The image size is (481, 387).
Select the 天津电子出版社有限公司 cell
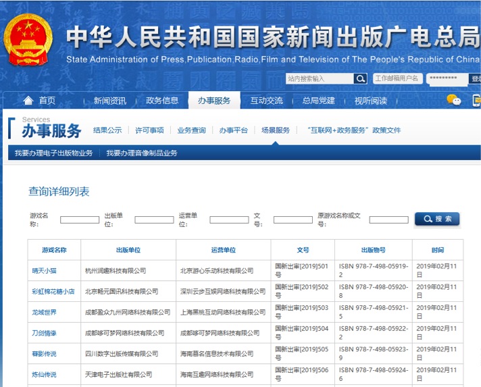(128, 374)
